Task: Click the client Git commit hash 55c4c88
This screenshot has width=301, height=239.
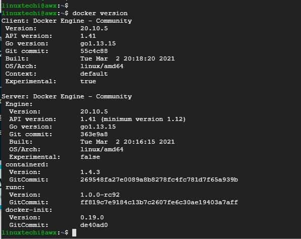Action: pos(94,51)
